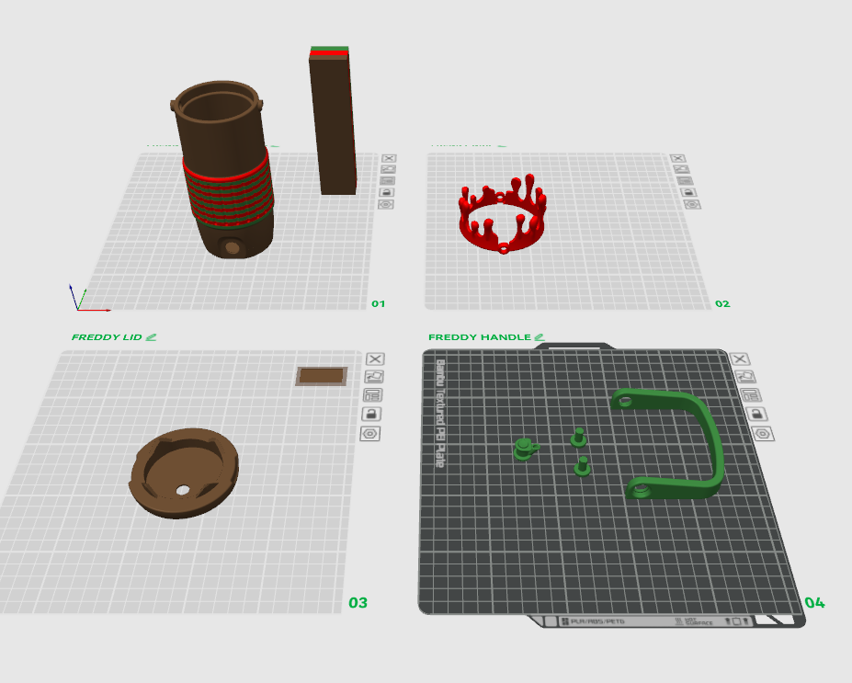Select the FREDDY HANDLE plate title
852x683 pixels.
click(x=479, y=336)
